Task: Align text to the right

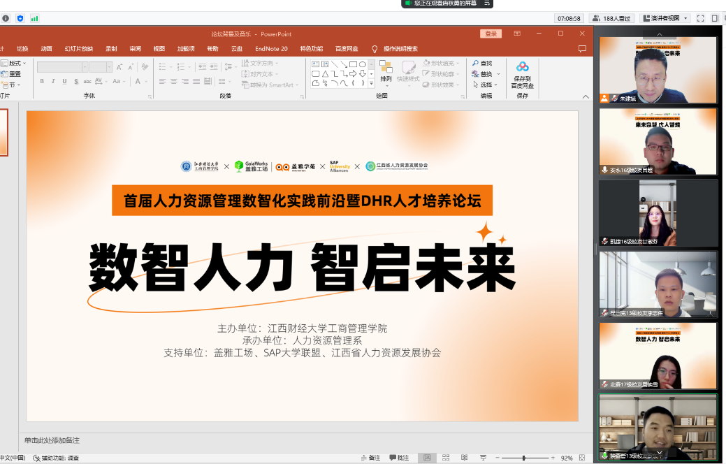Action: [x=184, y=82]
